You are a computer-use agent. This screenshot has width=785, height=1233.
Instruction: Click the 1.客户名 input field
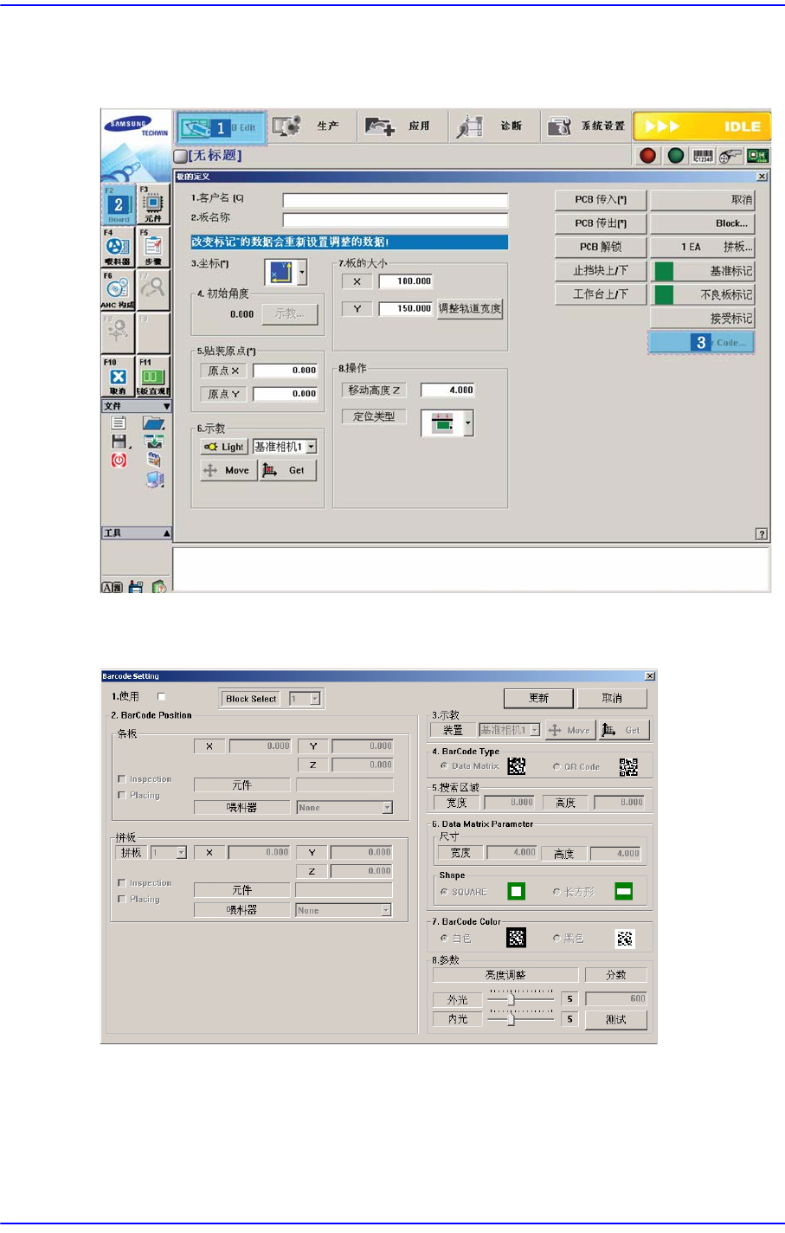click(395, 201)
